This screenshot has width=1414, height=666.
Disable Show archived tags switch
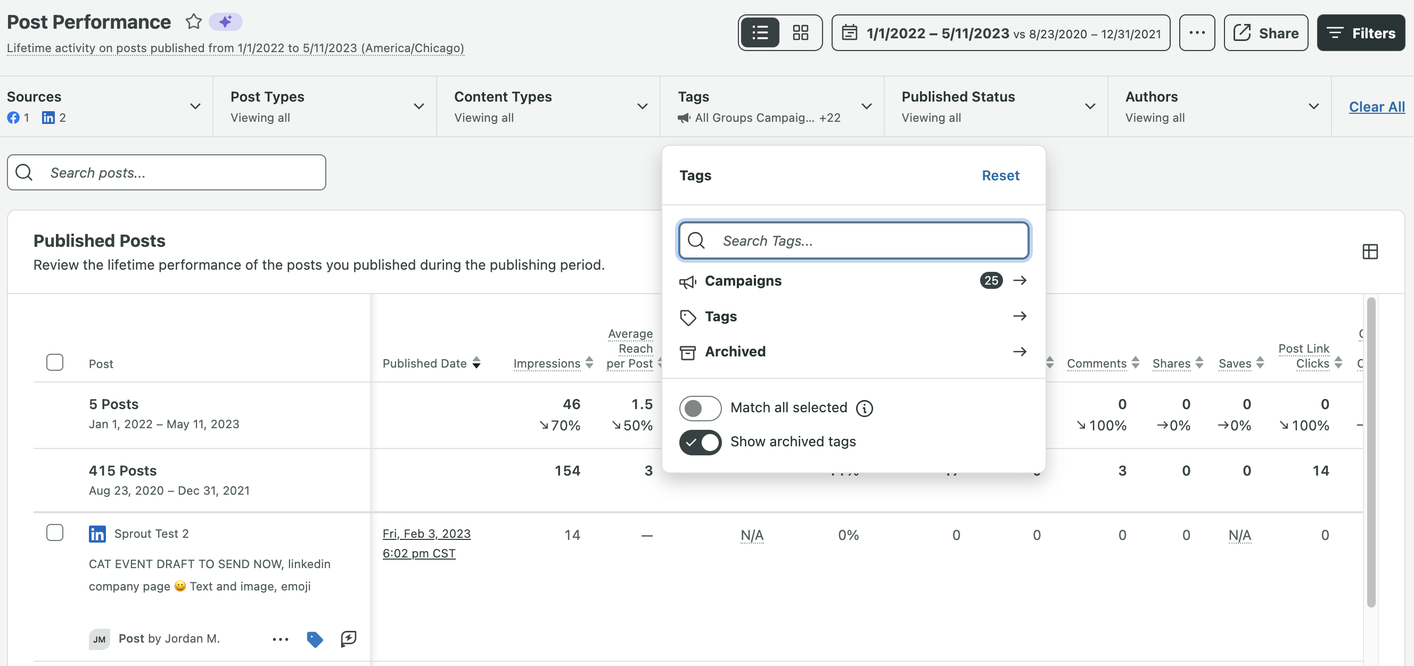tap(700, 442)
